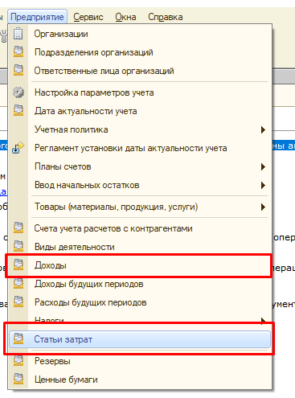Viewport: 295px width, 398px height.
Task: Click catalog icon beside Счета учета расчетов
Action: coord(18,228)
